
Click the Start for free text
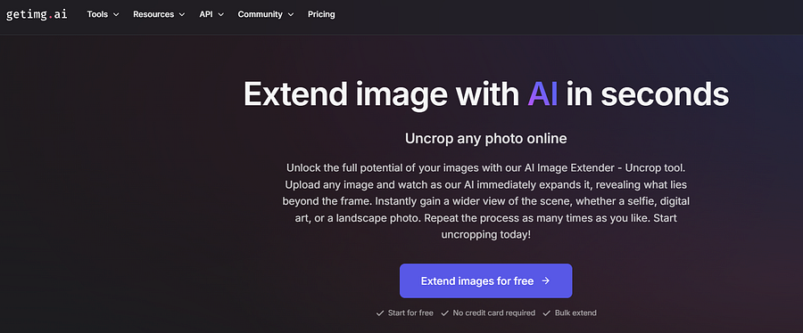point(410,313)
